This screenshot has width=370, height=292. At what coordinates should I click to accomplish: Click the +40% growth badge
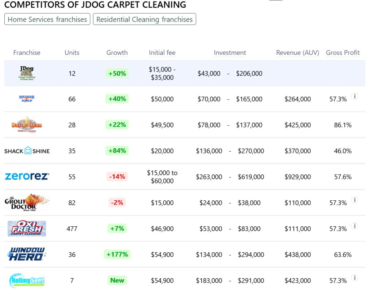pos(117,99)
